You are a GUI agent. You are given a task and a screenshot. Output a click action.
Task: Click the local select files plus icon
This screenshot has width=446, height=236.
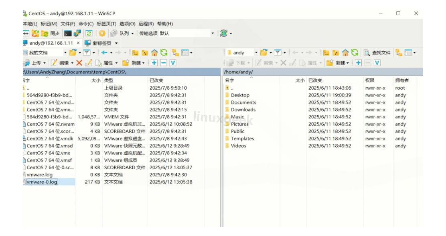click(x=154, y=63)
